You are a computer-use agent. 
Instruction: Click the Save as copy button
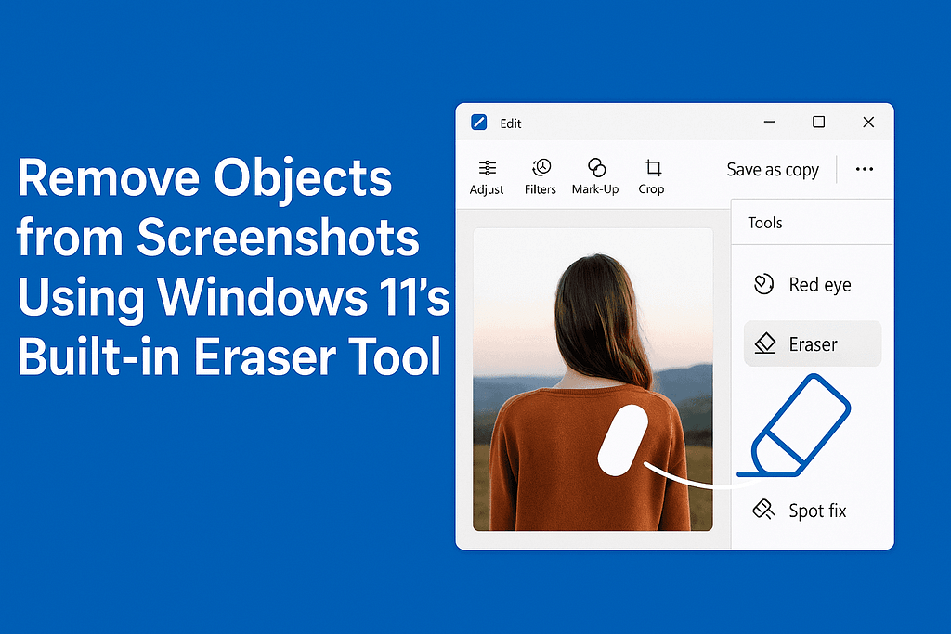pyautogui.click(x=772, y=170)
